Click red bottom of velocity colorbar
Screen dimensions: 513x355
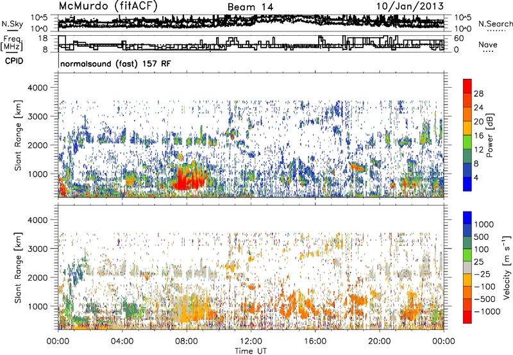click(x=467, y=317)
